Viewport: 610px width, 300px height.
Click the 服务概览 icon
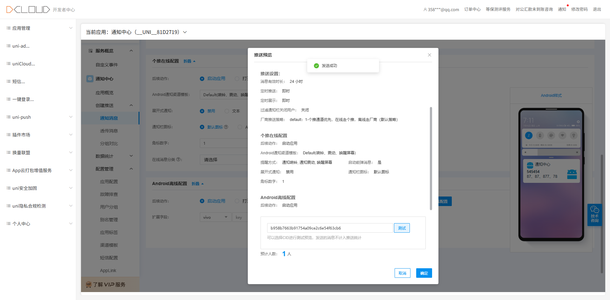coord(91,51)
